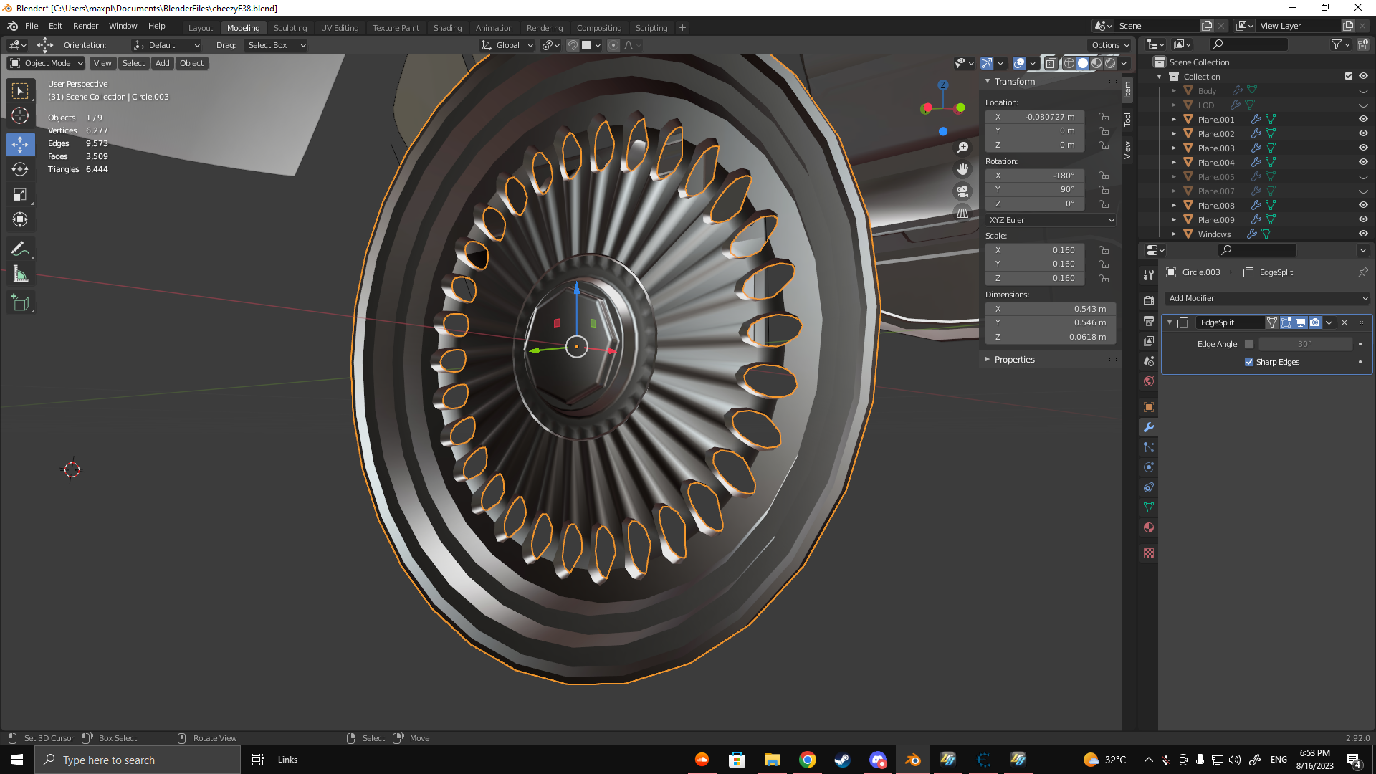1376x774 pixels.
Task: Open the Steam taskbar icon
Action: [843, 760]
